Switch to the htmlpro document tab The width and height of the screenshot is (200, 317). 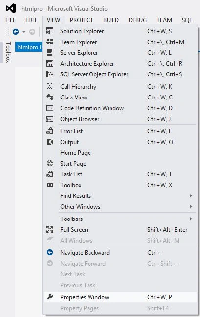pyautogui.click(x=29, y=47)
